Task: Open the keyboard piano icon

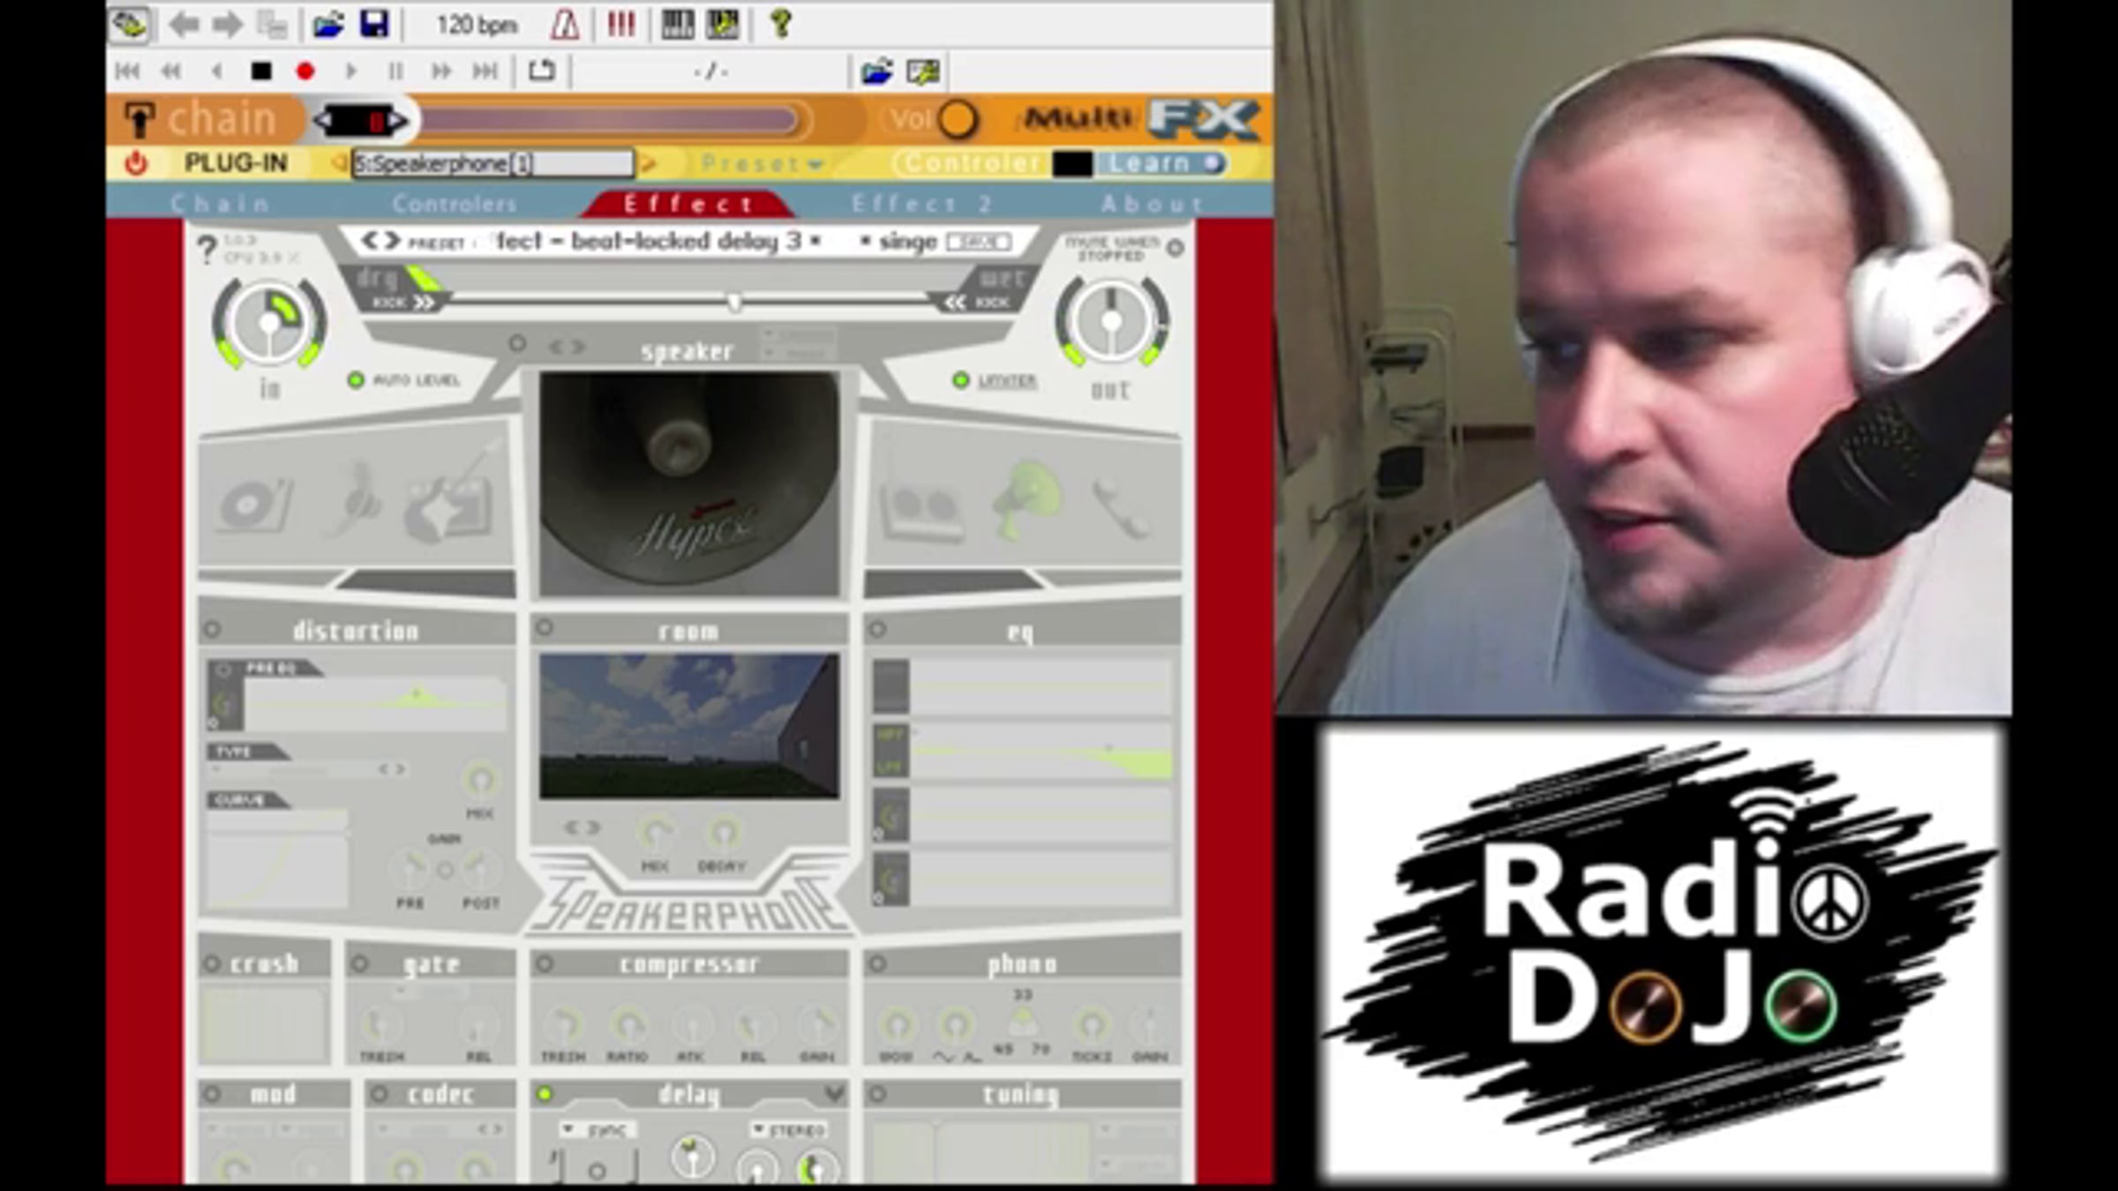Action: click(x=677, y=25)
